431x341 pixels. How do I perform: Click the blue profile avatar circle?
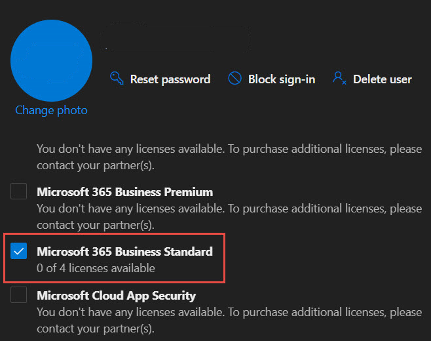click(x=51, y=60)
